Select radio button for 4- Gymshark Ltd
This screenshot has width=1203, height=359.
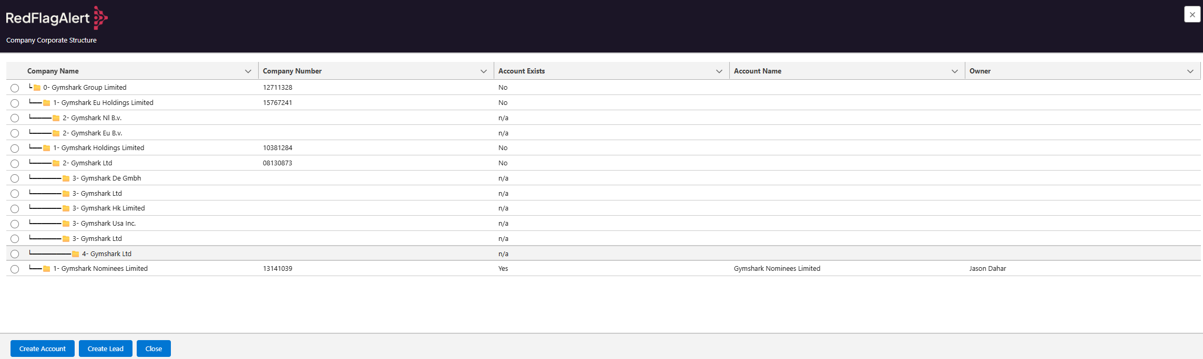[x=15, y=254]
